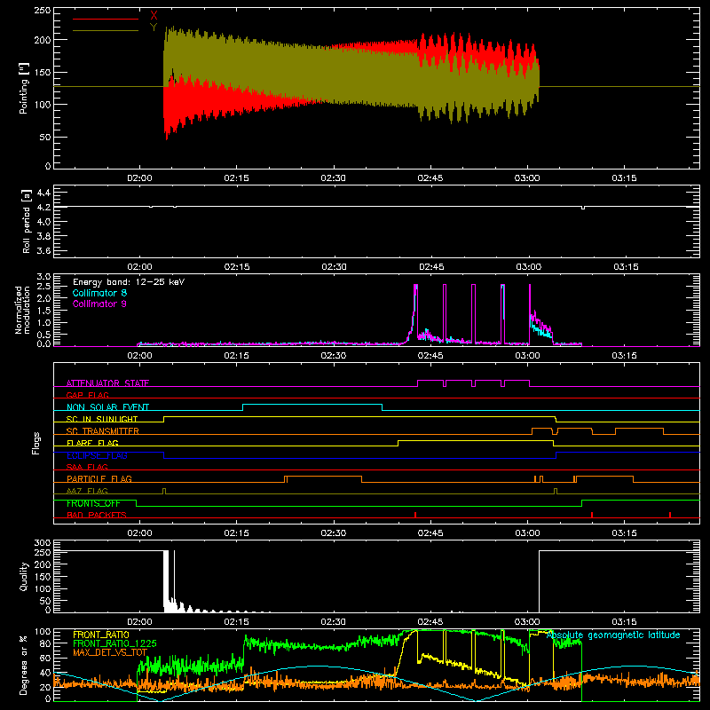Click the magenta 'Collimator 9' legend label
Screen dimensions: 710x710
[x=99, y=304]
